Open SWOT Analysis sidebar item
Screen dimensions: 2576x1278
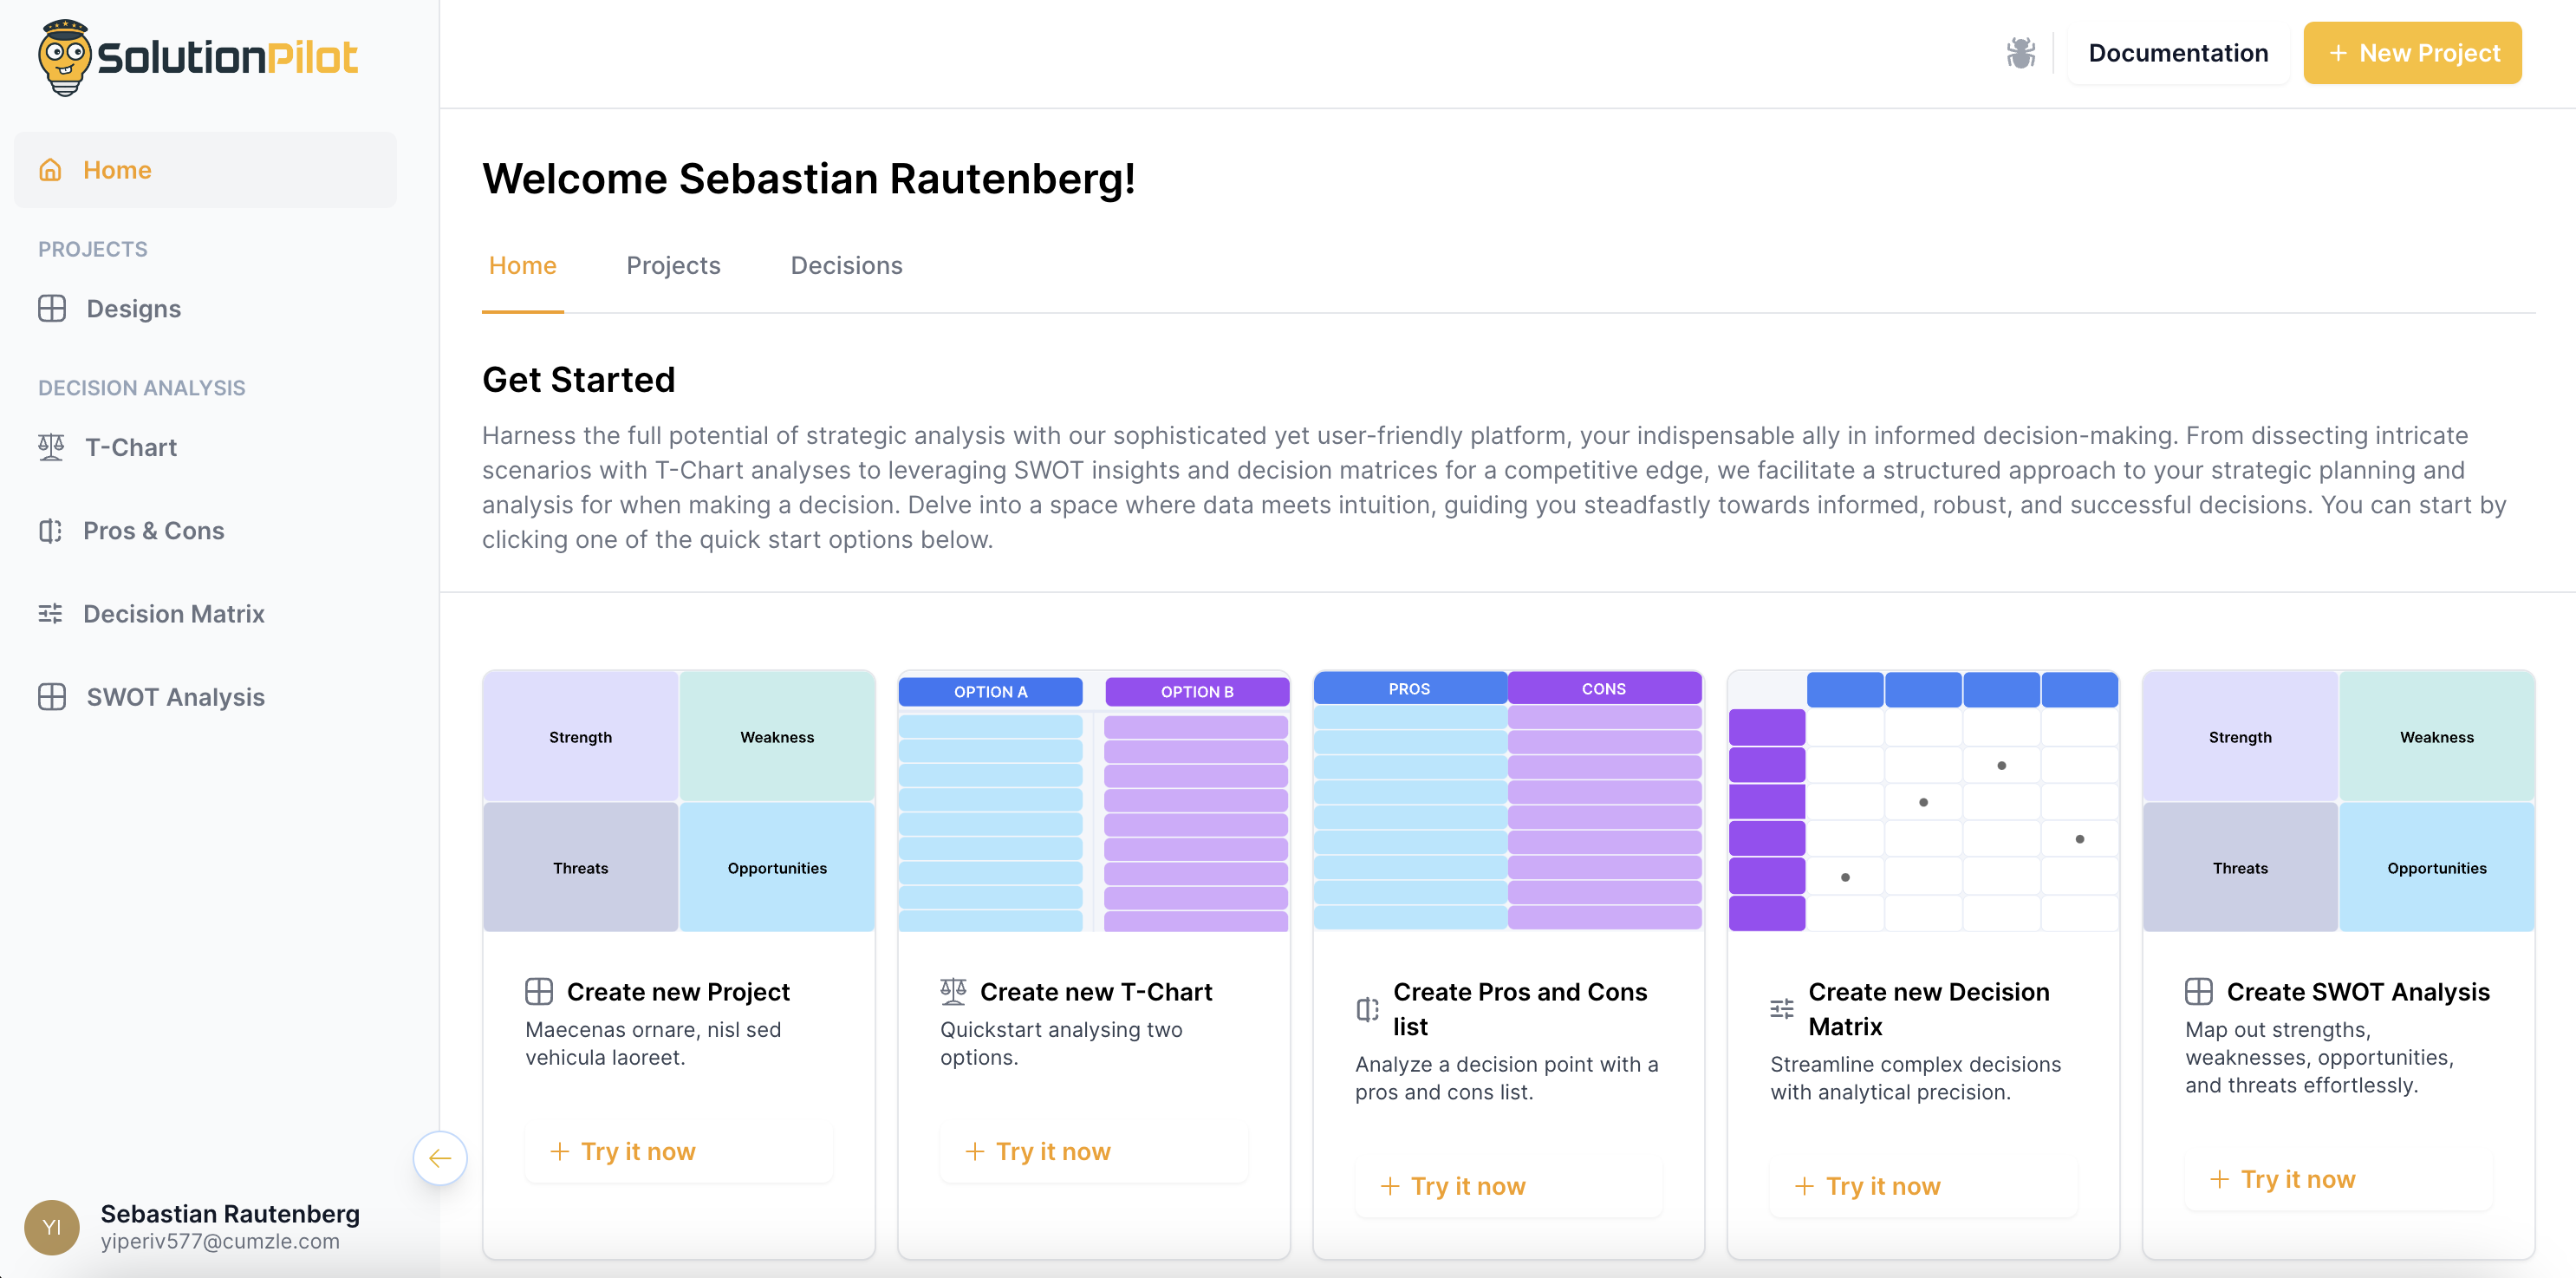tap(175, 697)
